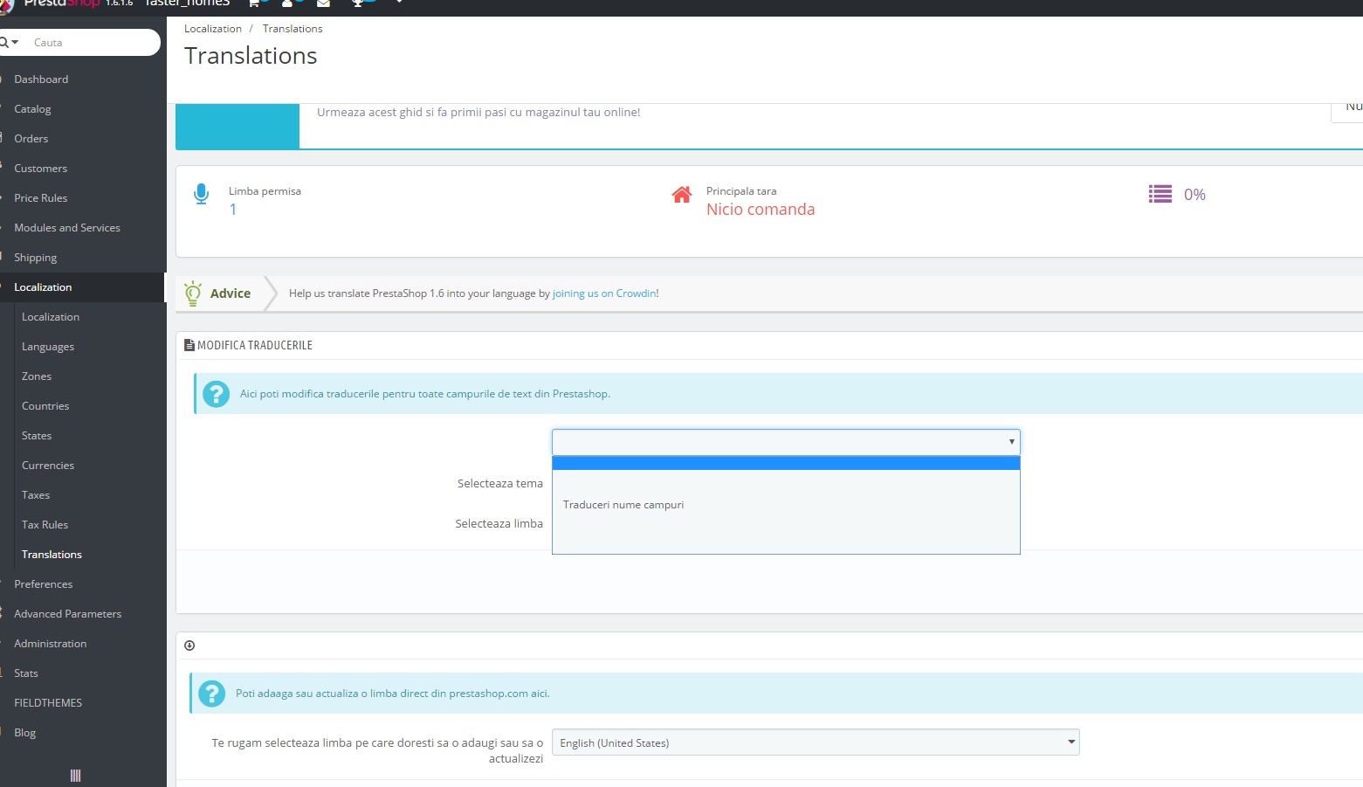Click the 'Limba permisa' label
The height and width of the screenshot is (787, 1363).
coord(265,191)
